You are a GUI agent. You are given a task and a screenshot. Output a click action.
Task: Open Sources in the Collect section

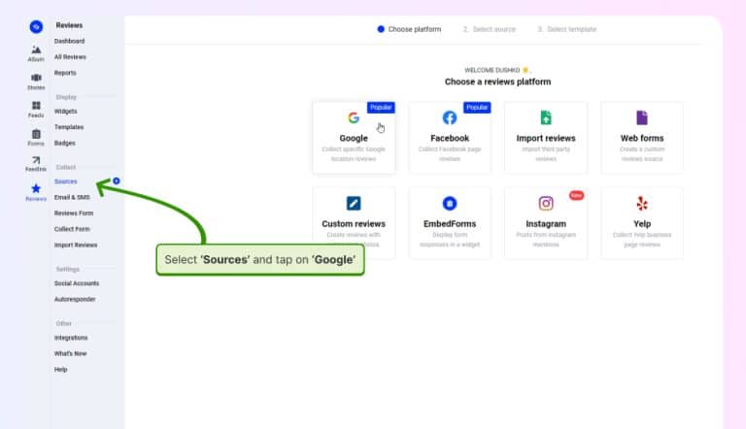66,181
